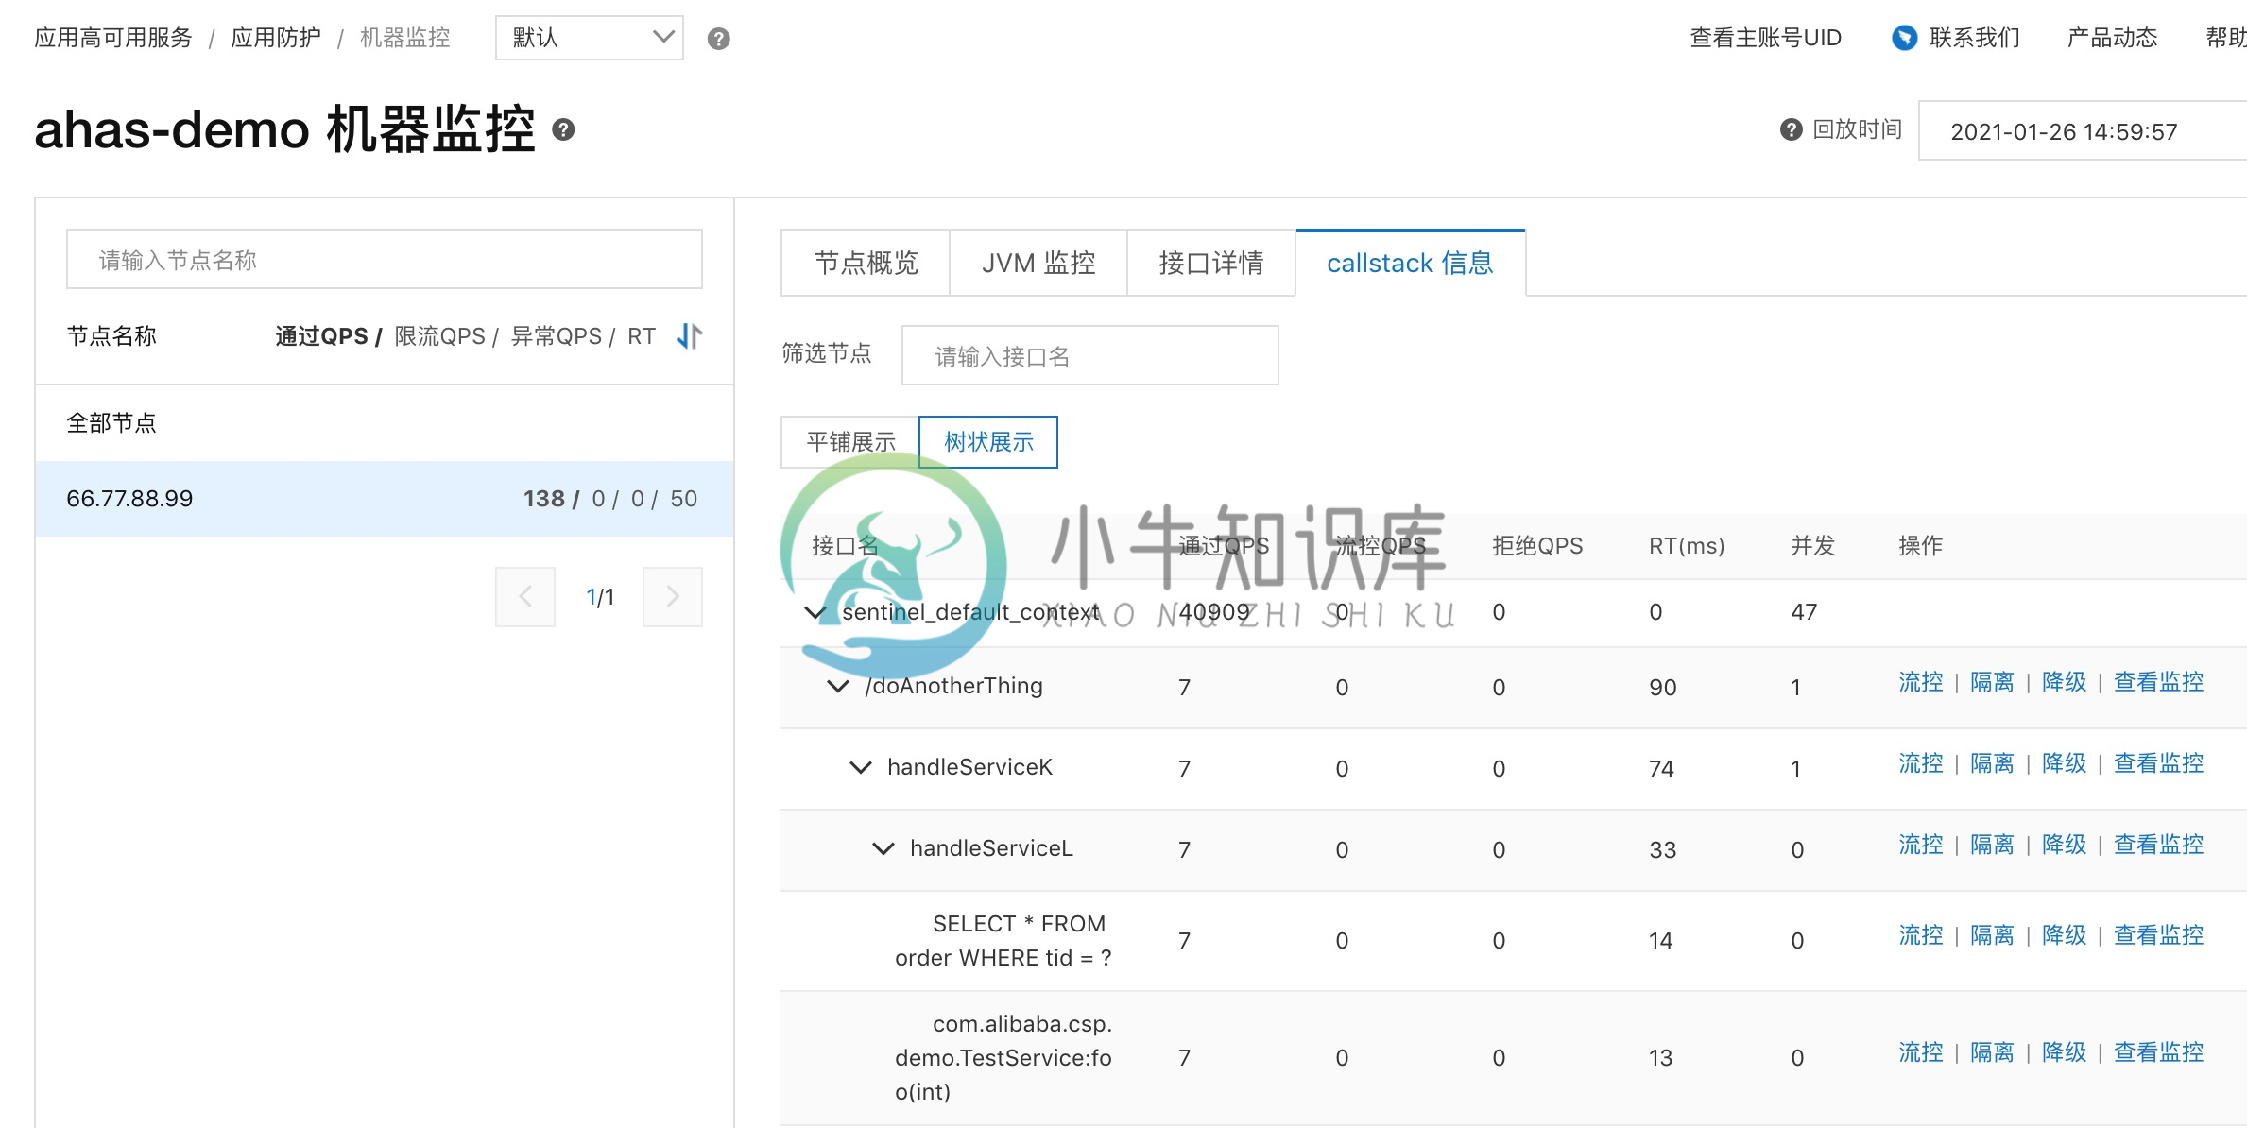The height and width of the screenshot is (1128, 2247).
Task: Click the page indicator 1/1
Action: [600, 597]
